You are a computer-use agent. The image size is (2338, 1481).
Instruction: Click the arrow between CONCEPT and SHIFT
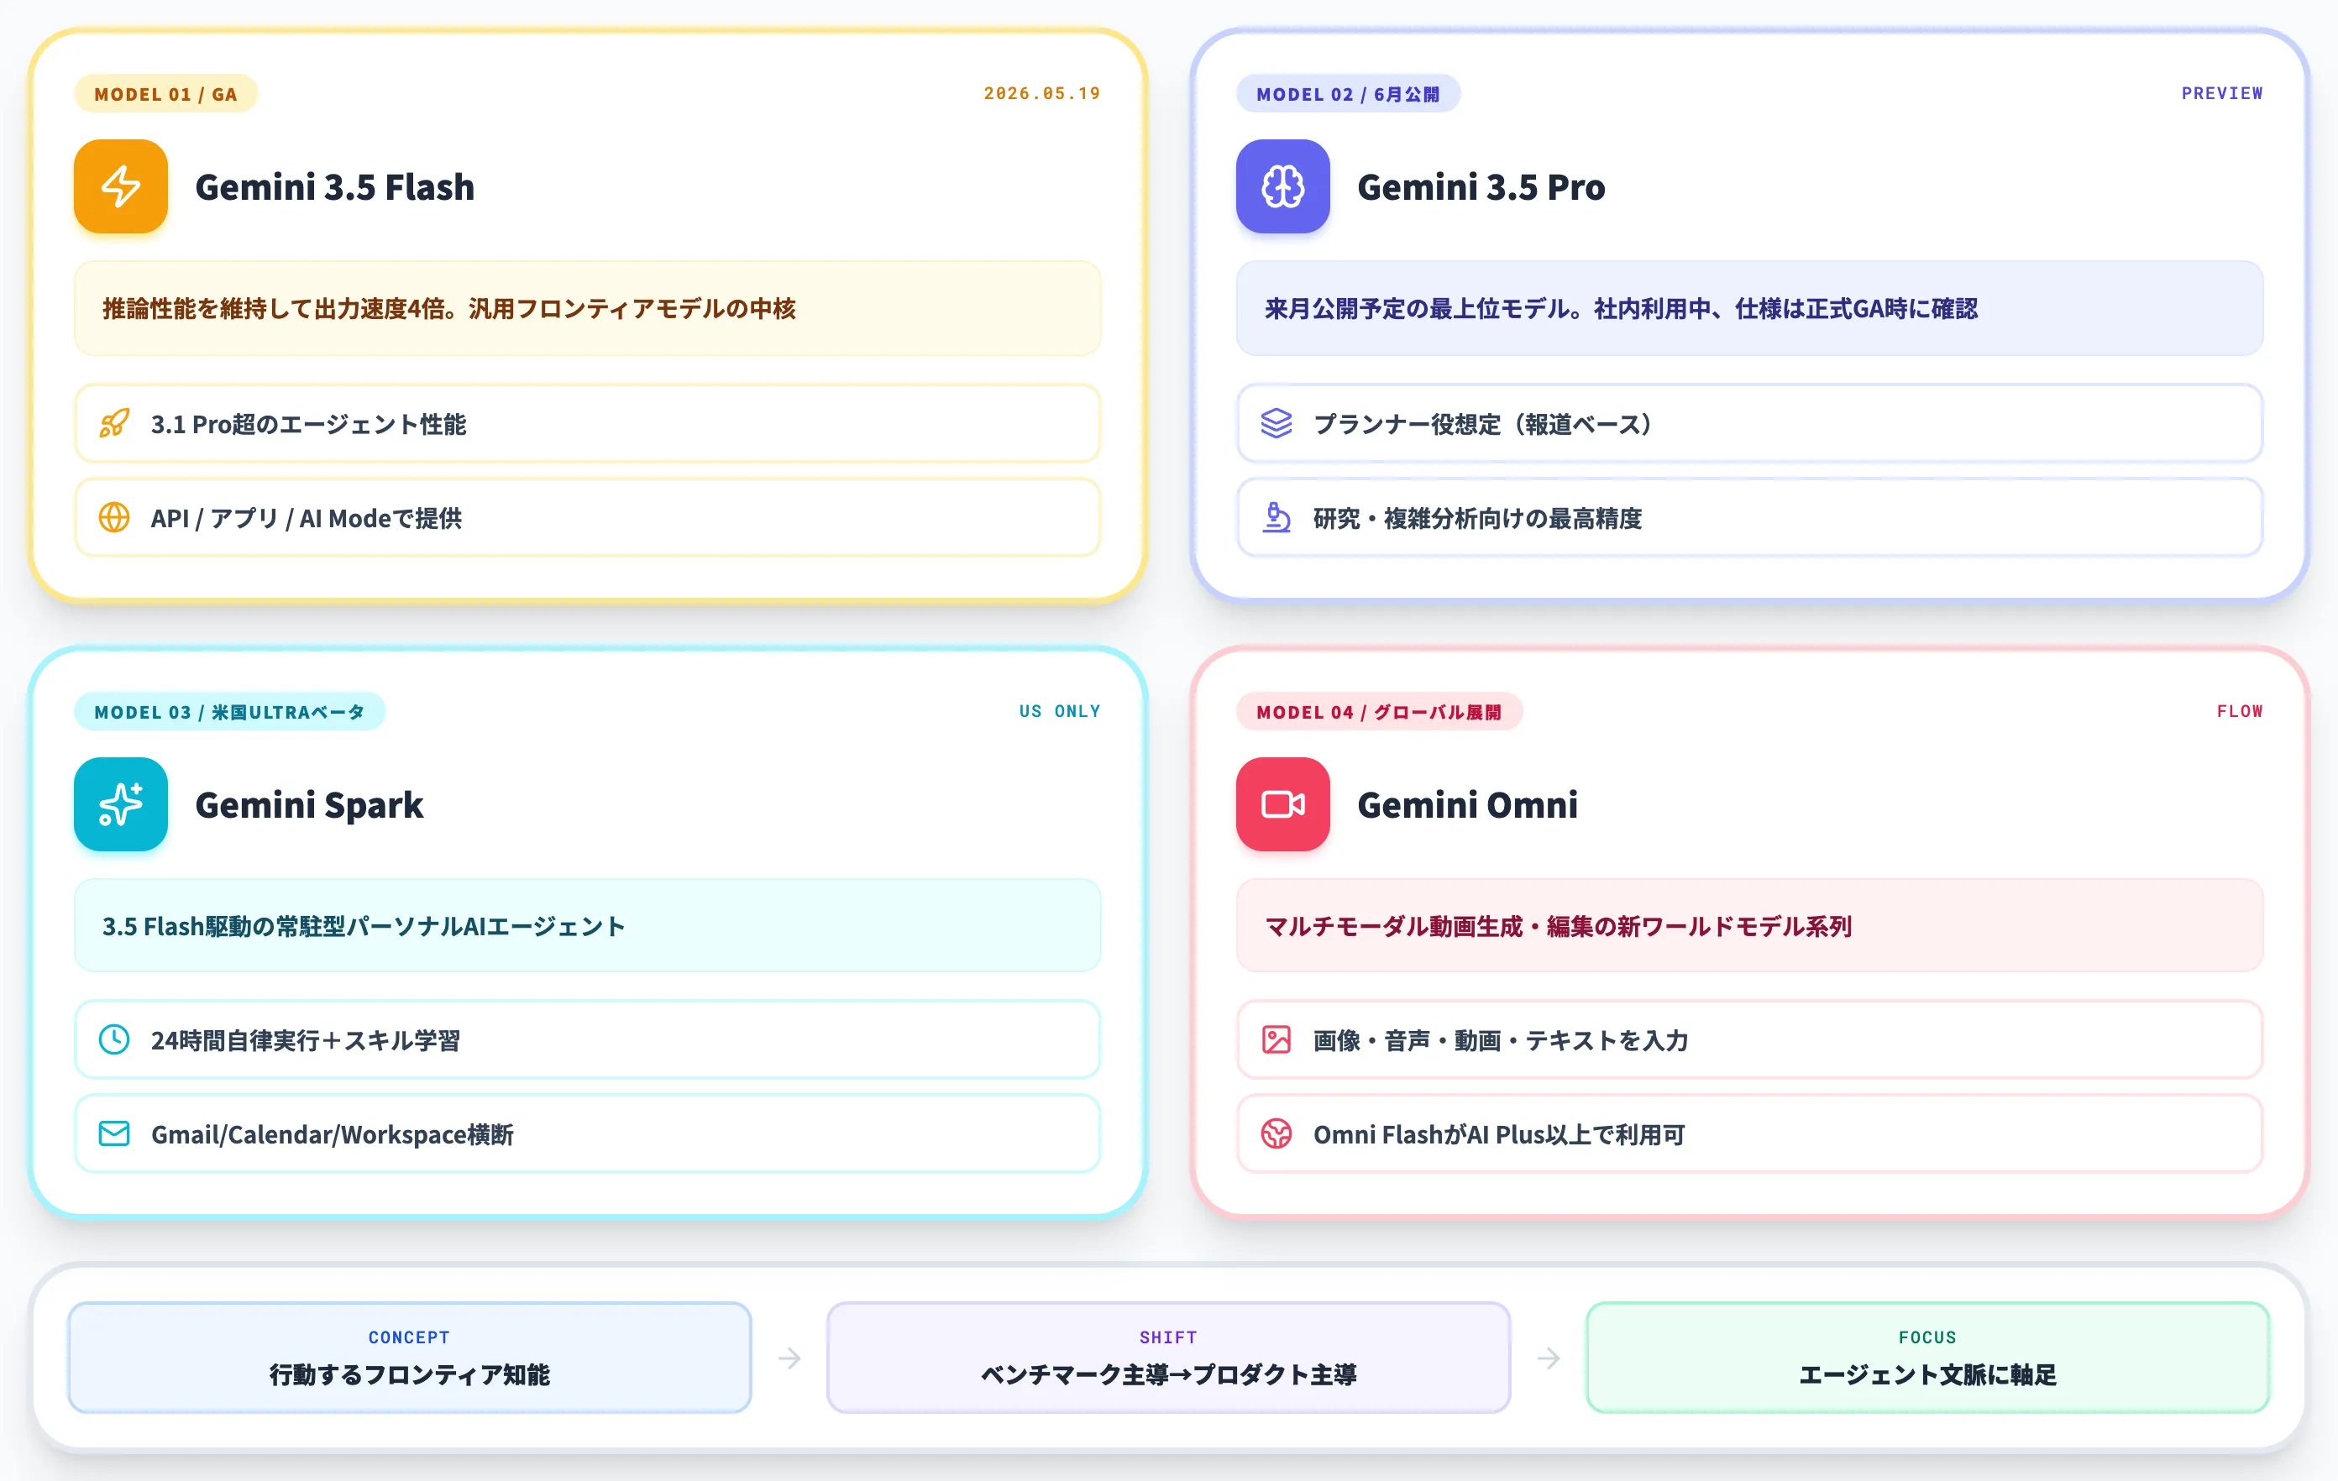tap(789, 1358)
